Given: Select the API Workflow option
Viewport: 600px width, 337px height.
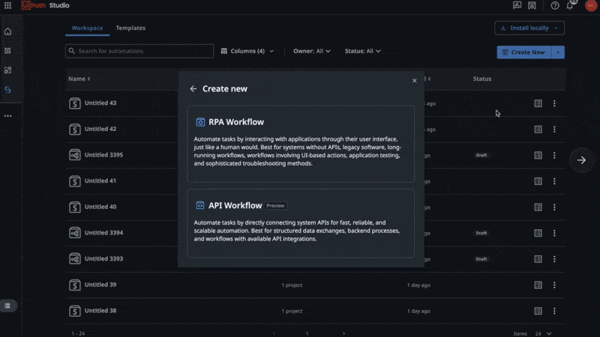Looking at the screenshot, I should point(300,223).
